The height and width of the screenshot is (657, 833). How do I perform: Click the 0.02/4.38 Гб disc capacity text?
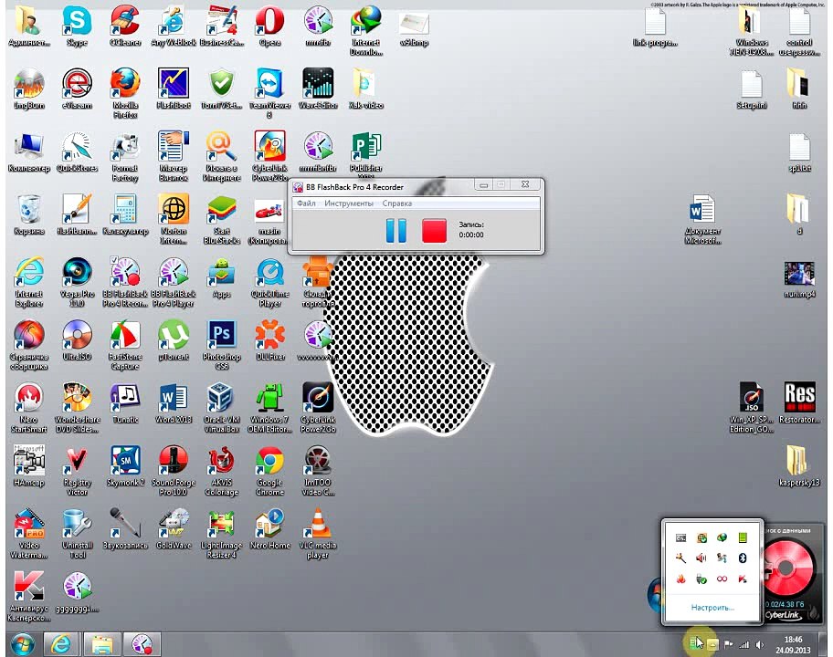pyautogui.click(x=786, y=604)
